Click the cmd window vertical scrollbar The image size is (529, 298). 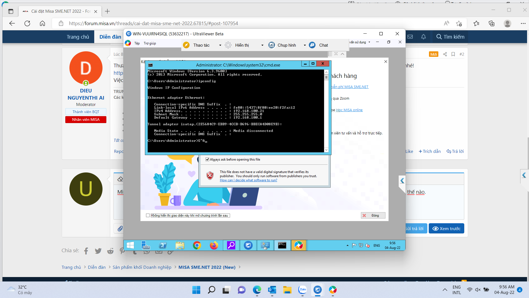(326, 111)
